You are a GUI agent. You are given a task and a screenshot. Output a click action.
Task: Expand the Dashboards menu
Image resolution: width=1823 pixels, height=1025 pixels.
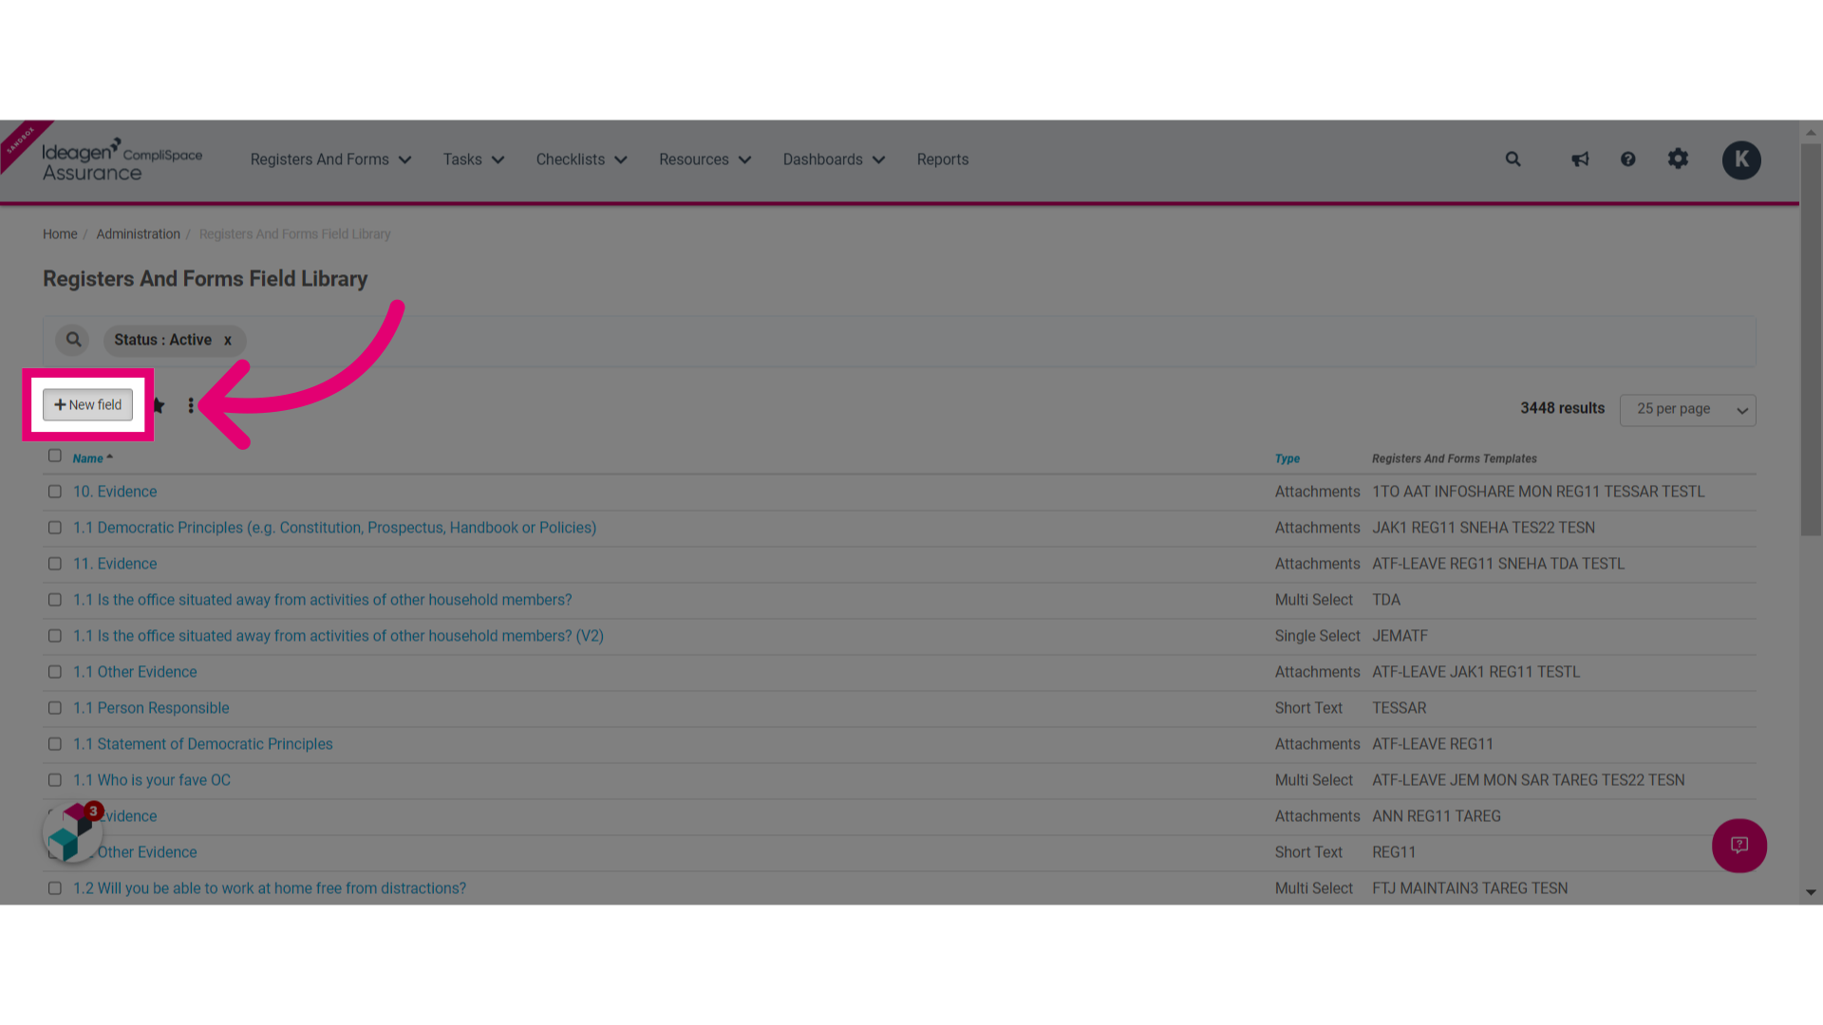click(834, 159)
